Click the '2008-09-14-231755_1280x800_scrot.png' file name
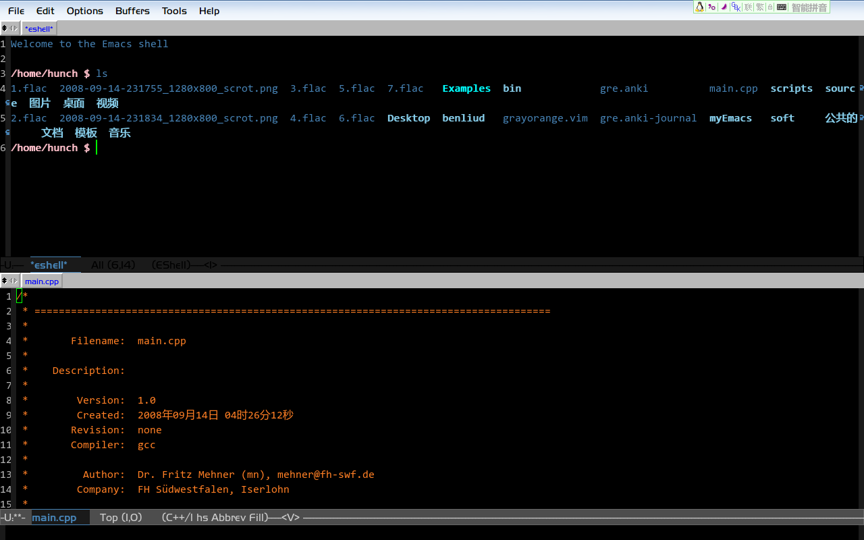 [x=169, y=88]
